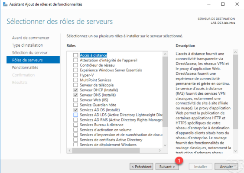
Task: Go to Avant de commencer step
Action: 31,38
